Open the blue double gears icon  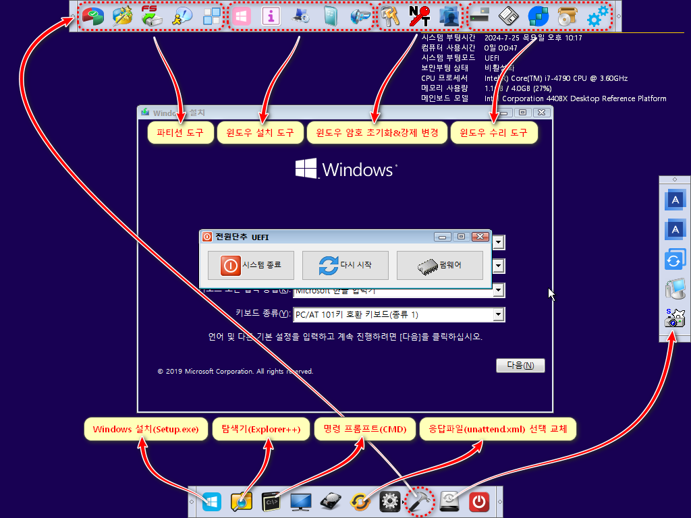pyautogui.click(x=598, y=16)
